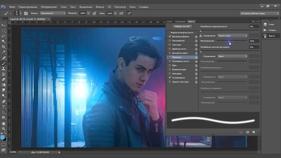Toggle brush panel icon in options bar

26,13
